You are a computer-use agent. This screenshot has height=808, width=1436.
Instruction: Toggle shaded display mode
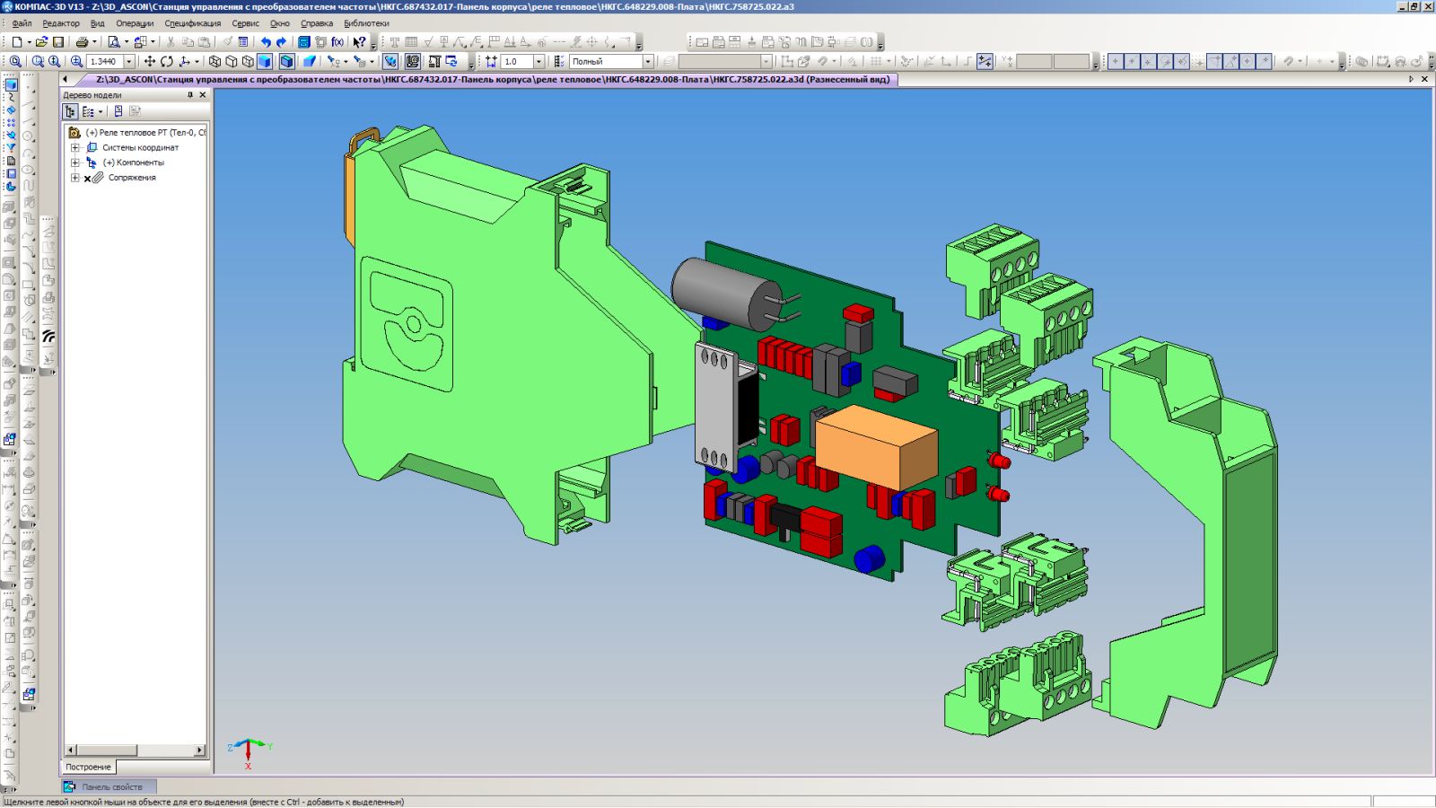coord(265,62)
